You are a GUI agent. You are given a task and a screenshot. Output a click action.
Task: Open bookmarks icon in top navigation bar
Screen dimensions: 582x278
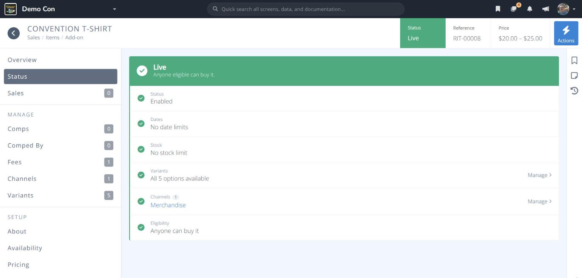(498, 9)
